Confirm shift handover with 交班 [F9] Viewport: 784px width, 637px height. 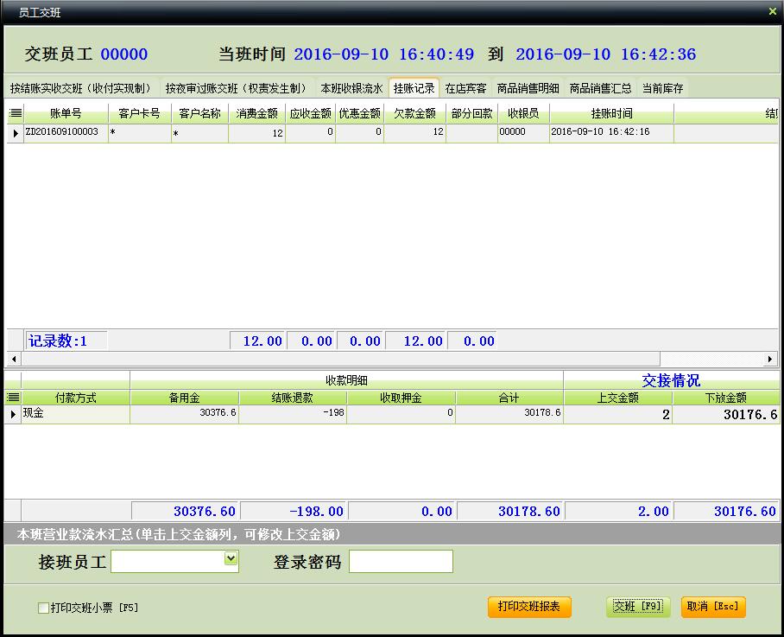(638, 607)
